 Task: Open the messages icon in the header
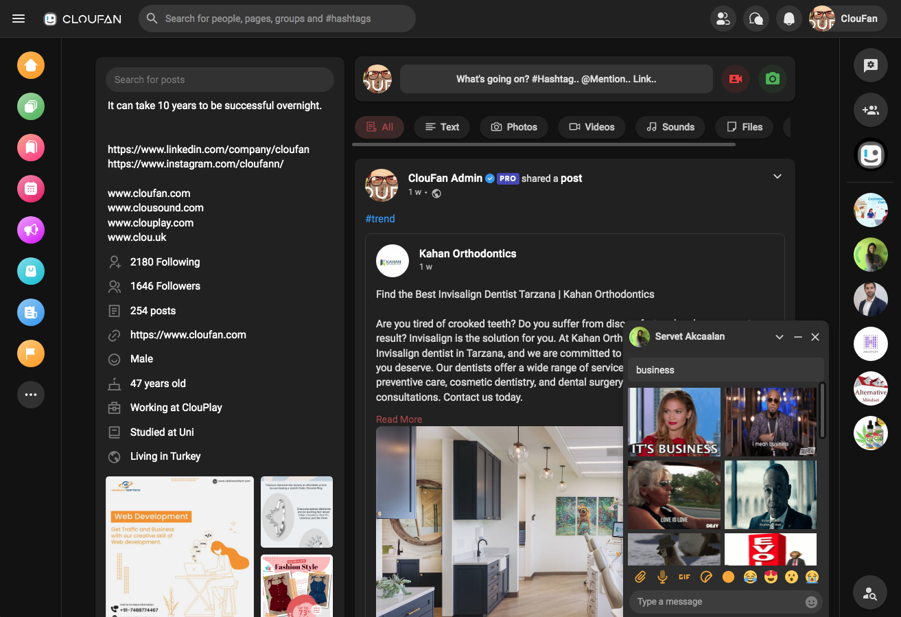tap(756, 19)
